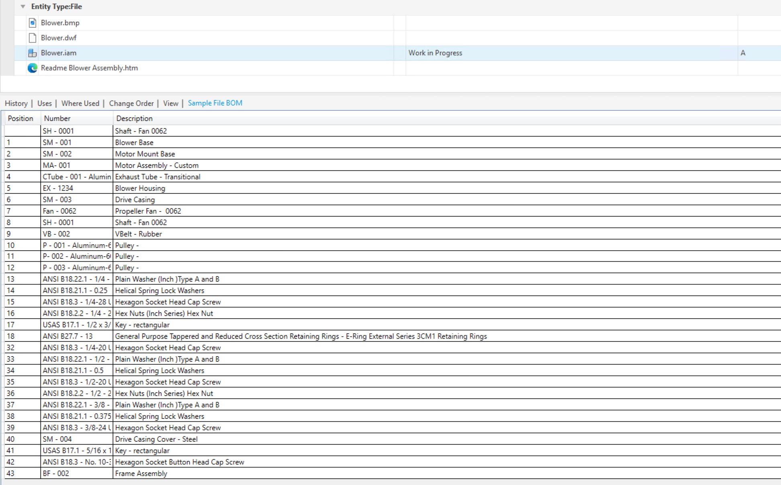Click the Work in Progress state cell

(x=435, y=53)
